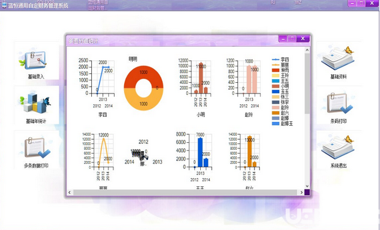Click the app logo in the title bar
This screenshot has width=380, height=230.
tap(4, 5)
